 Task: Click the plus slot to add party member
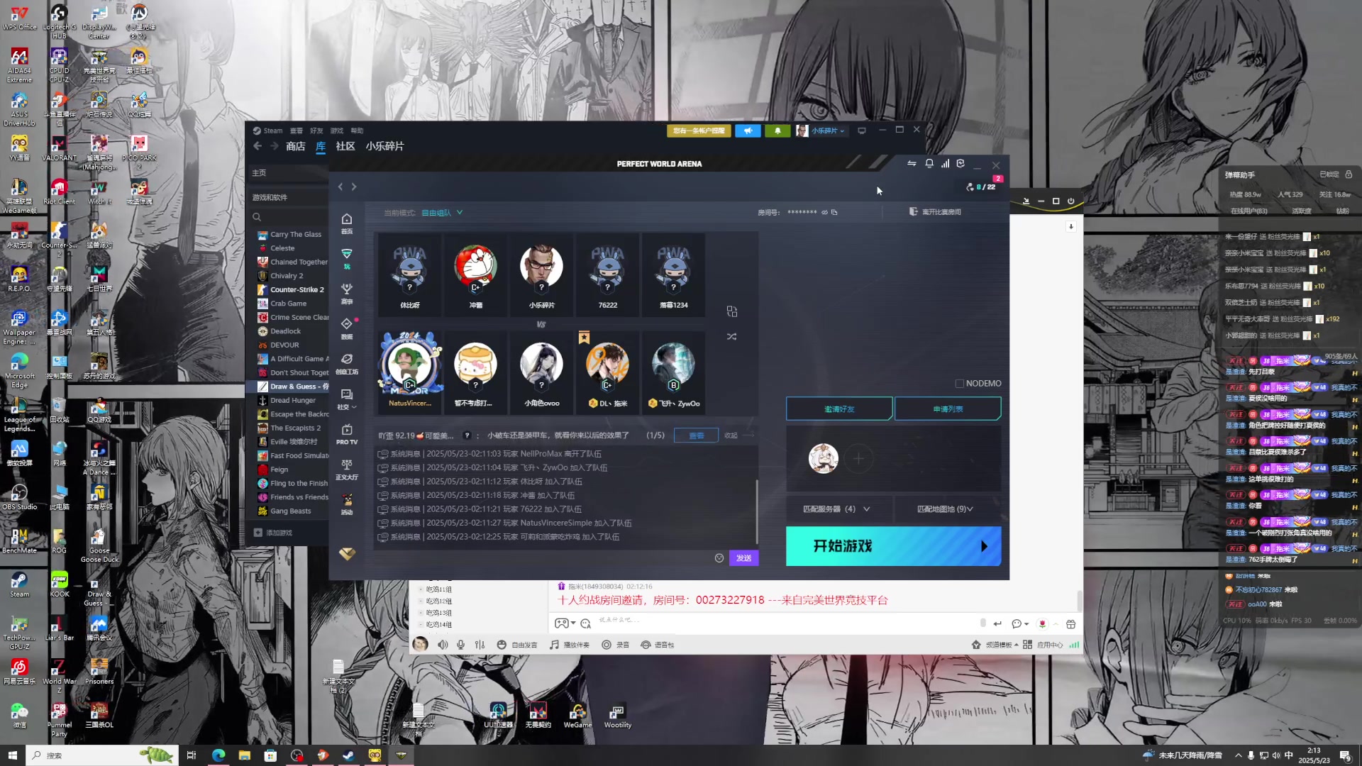pyautogui.click(x=858, y=459)
